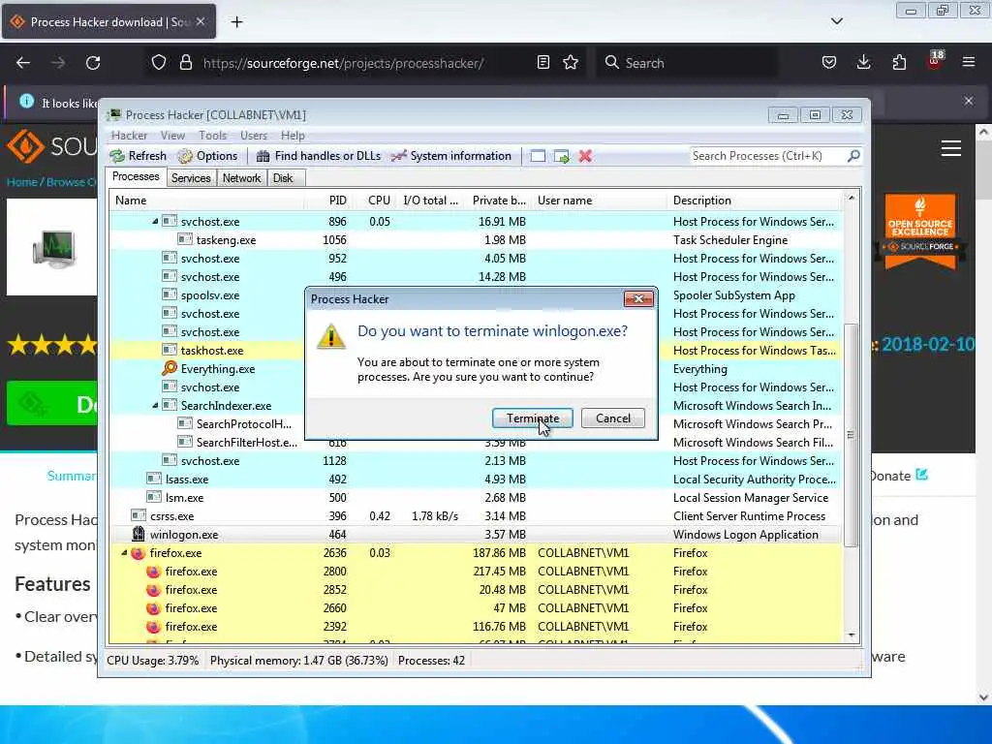Open Options in Process Hacker toolbar

point(207,156)
